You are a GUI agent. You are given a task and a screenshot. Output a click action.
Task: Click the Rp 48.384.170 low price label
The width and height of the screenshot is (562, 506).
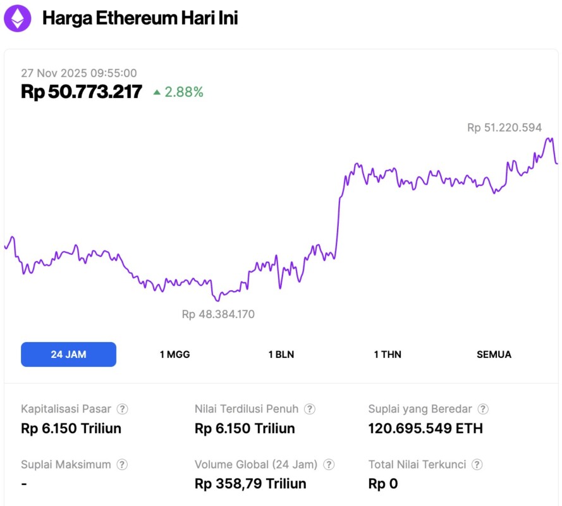(218, 314)
